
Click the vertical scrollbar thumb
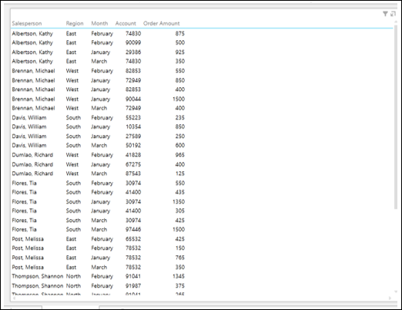pos(396,117)
